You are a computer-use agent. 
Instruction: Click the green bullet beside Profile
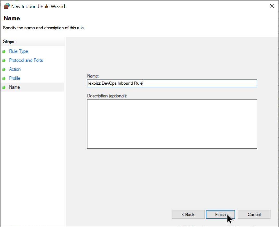tap(4, 78)
